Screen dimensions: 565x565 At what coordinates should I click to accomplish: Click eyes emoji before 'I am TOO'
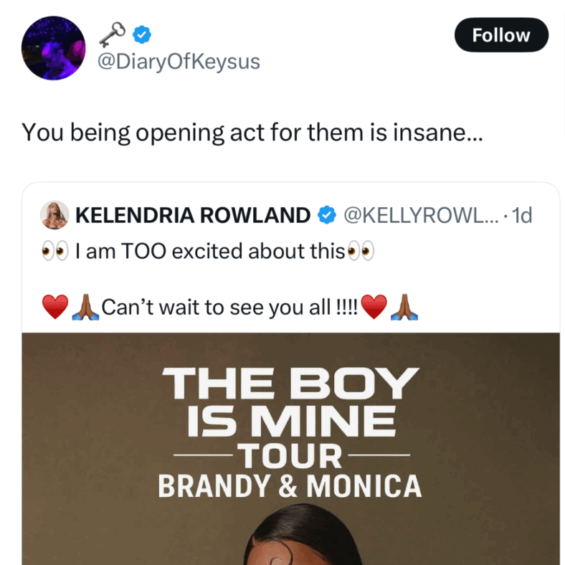pyautogui.click(x=55, y=250)
